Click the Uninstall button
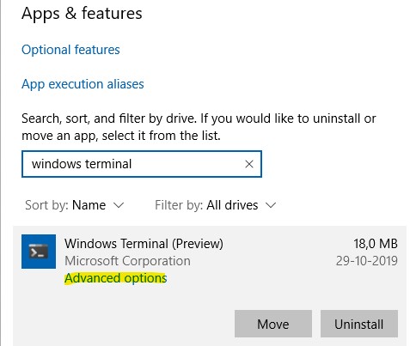The width and height of the screenshot is (410, 346). pyautogui.click(x=359, y=324)
